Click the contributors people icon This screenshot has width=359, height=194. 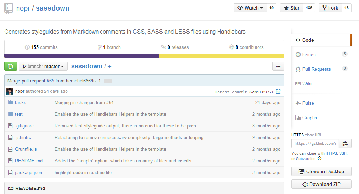coord(231,47)
